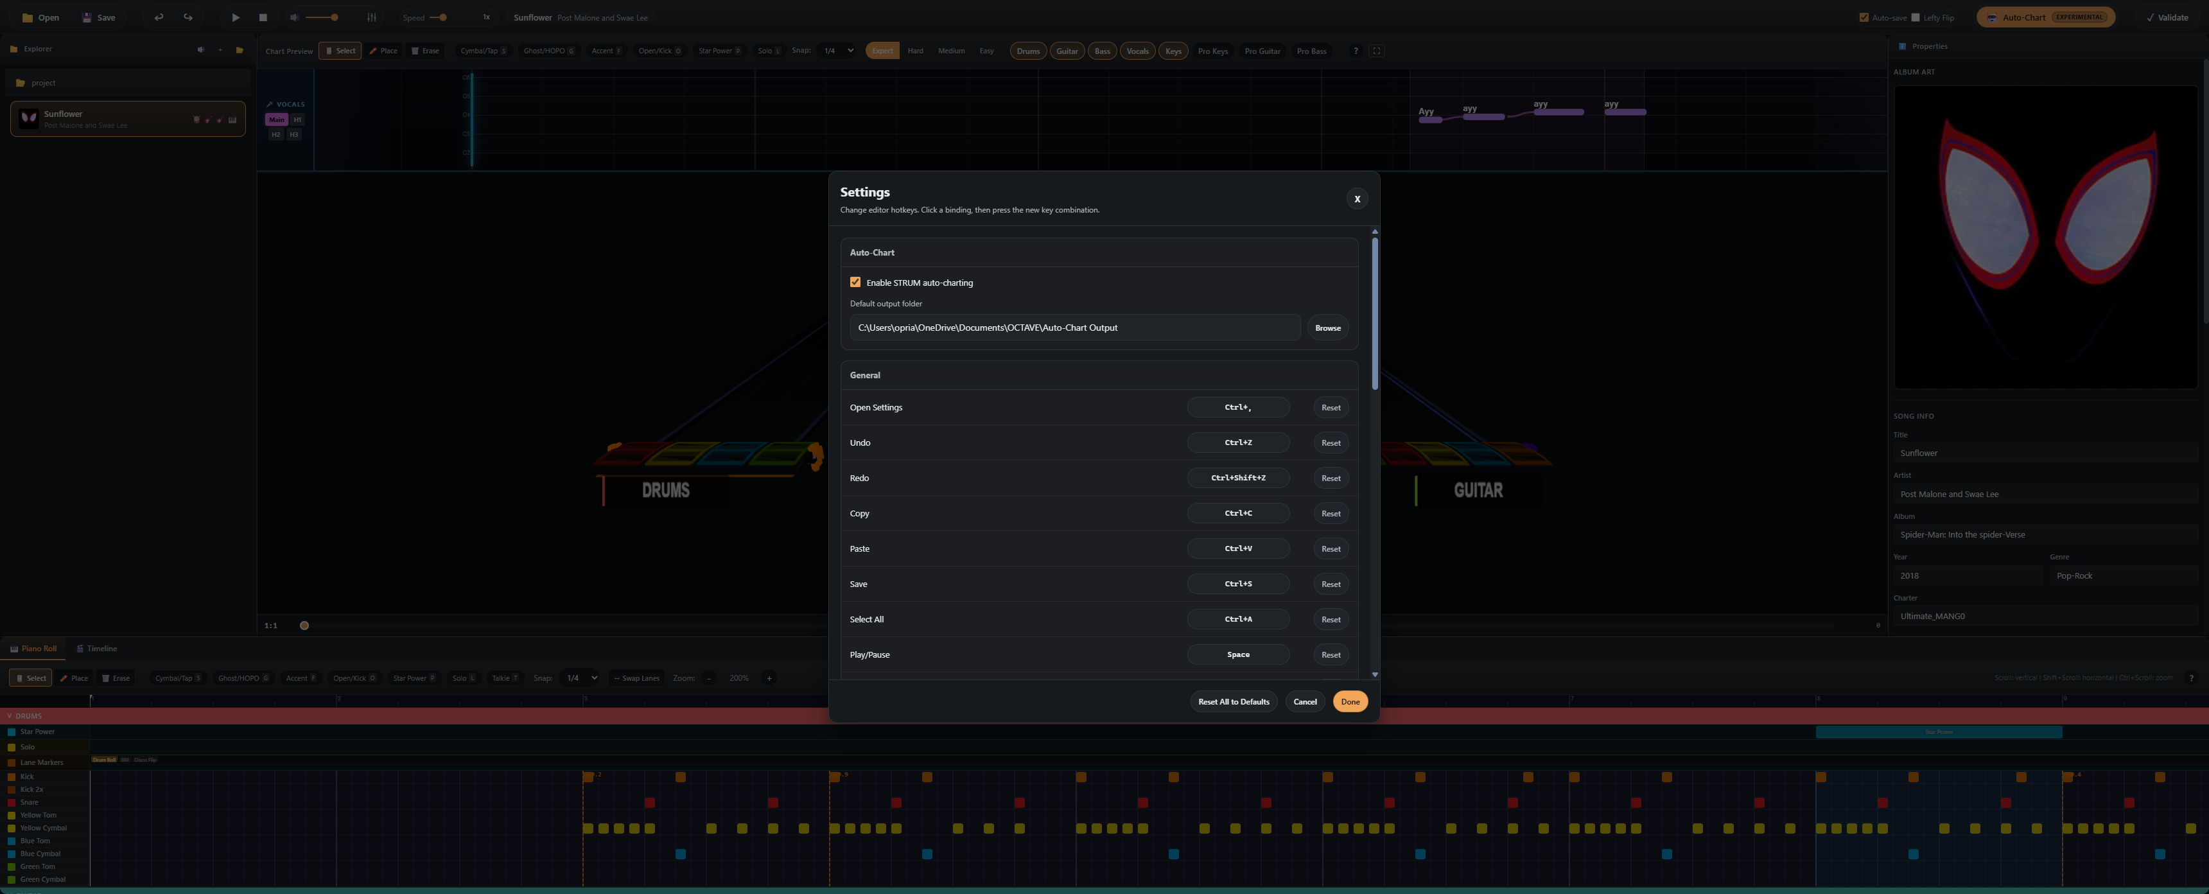This screenshot has width=2209, height=894.
Task: Confirm settings with Done
Action: coord(1350,702)
